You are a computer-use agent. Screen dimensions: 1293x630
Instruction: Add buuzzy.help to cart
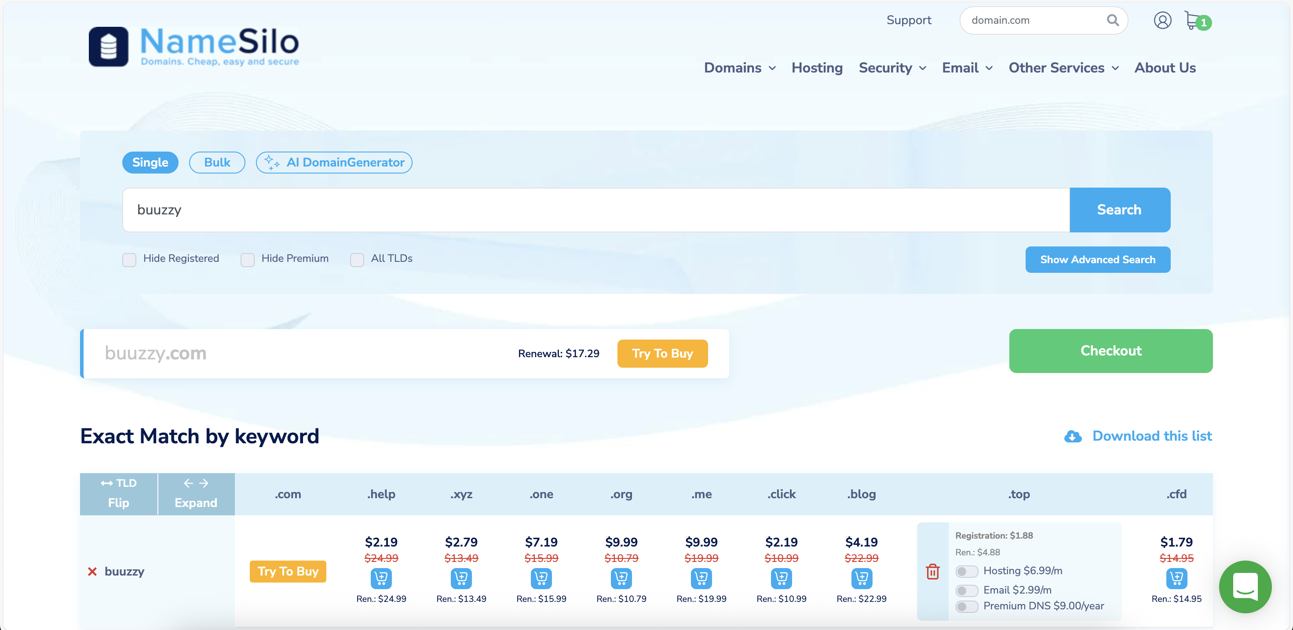(381, 578)
